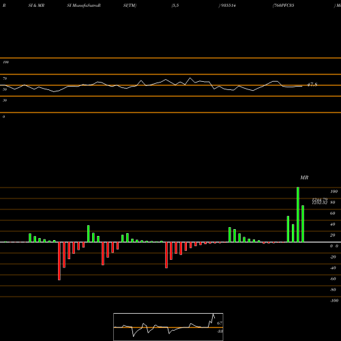Select the 1244.79 value text
Image resolution: width=341 pixels, height=341 pixels.
click(320, 200)
